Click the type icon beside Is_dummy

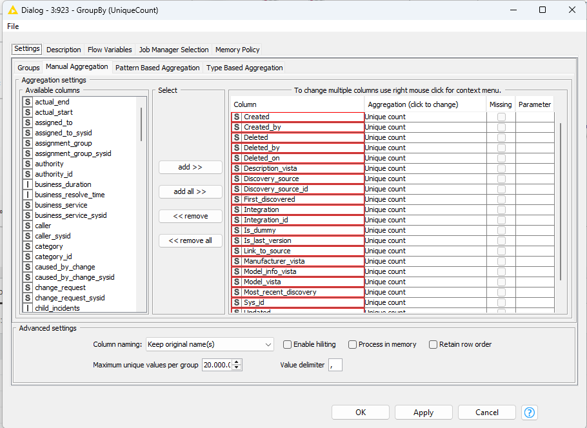(x=237, y=230)
